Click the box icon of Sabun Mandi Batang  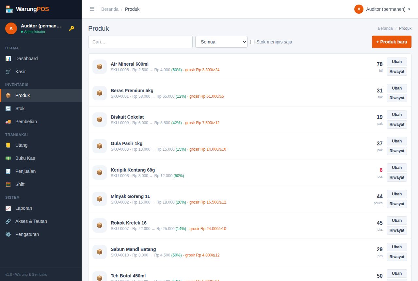click(x=100, y=252)
